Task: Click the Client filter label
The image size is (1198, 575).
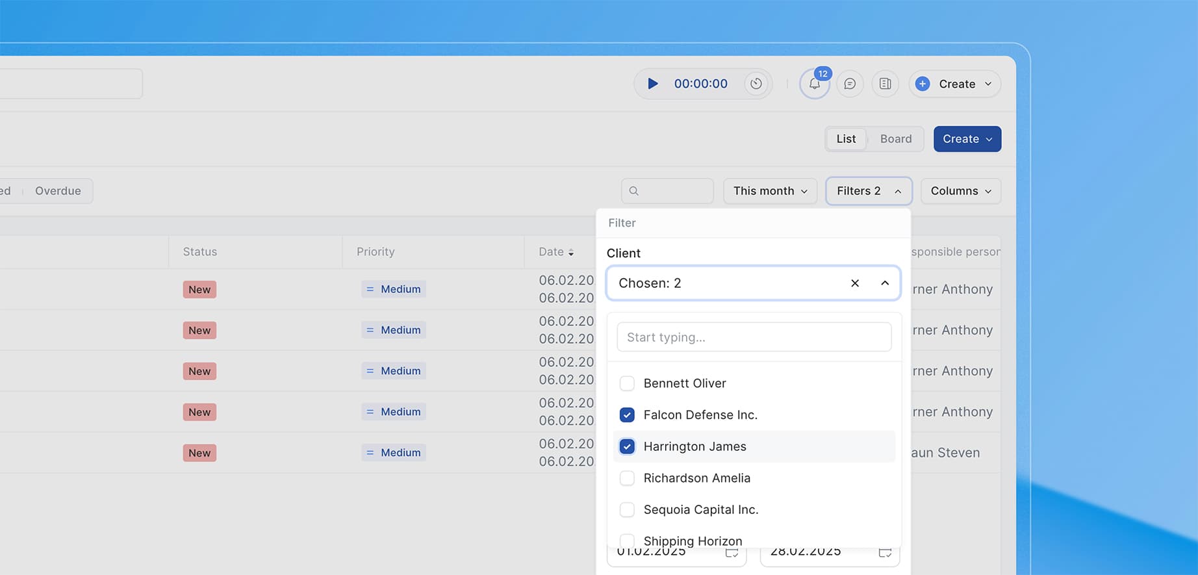Action: click(x=623, y=253)
